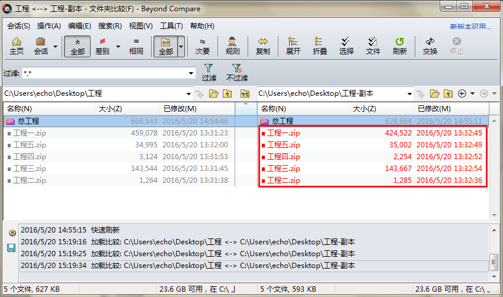Click the 展开 expand-all icon
The width and height of the screenshot is (503, 297).
293,47
